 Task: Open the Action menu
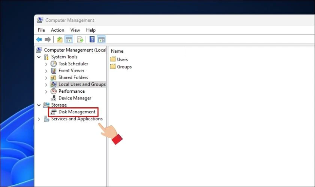57,30
